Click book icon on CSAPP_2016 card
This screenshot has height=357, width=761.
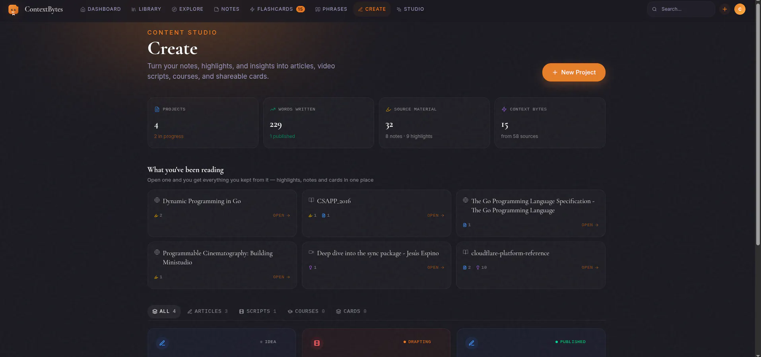point(311,200)
